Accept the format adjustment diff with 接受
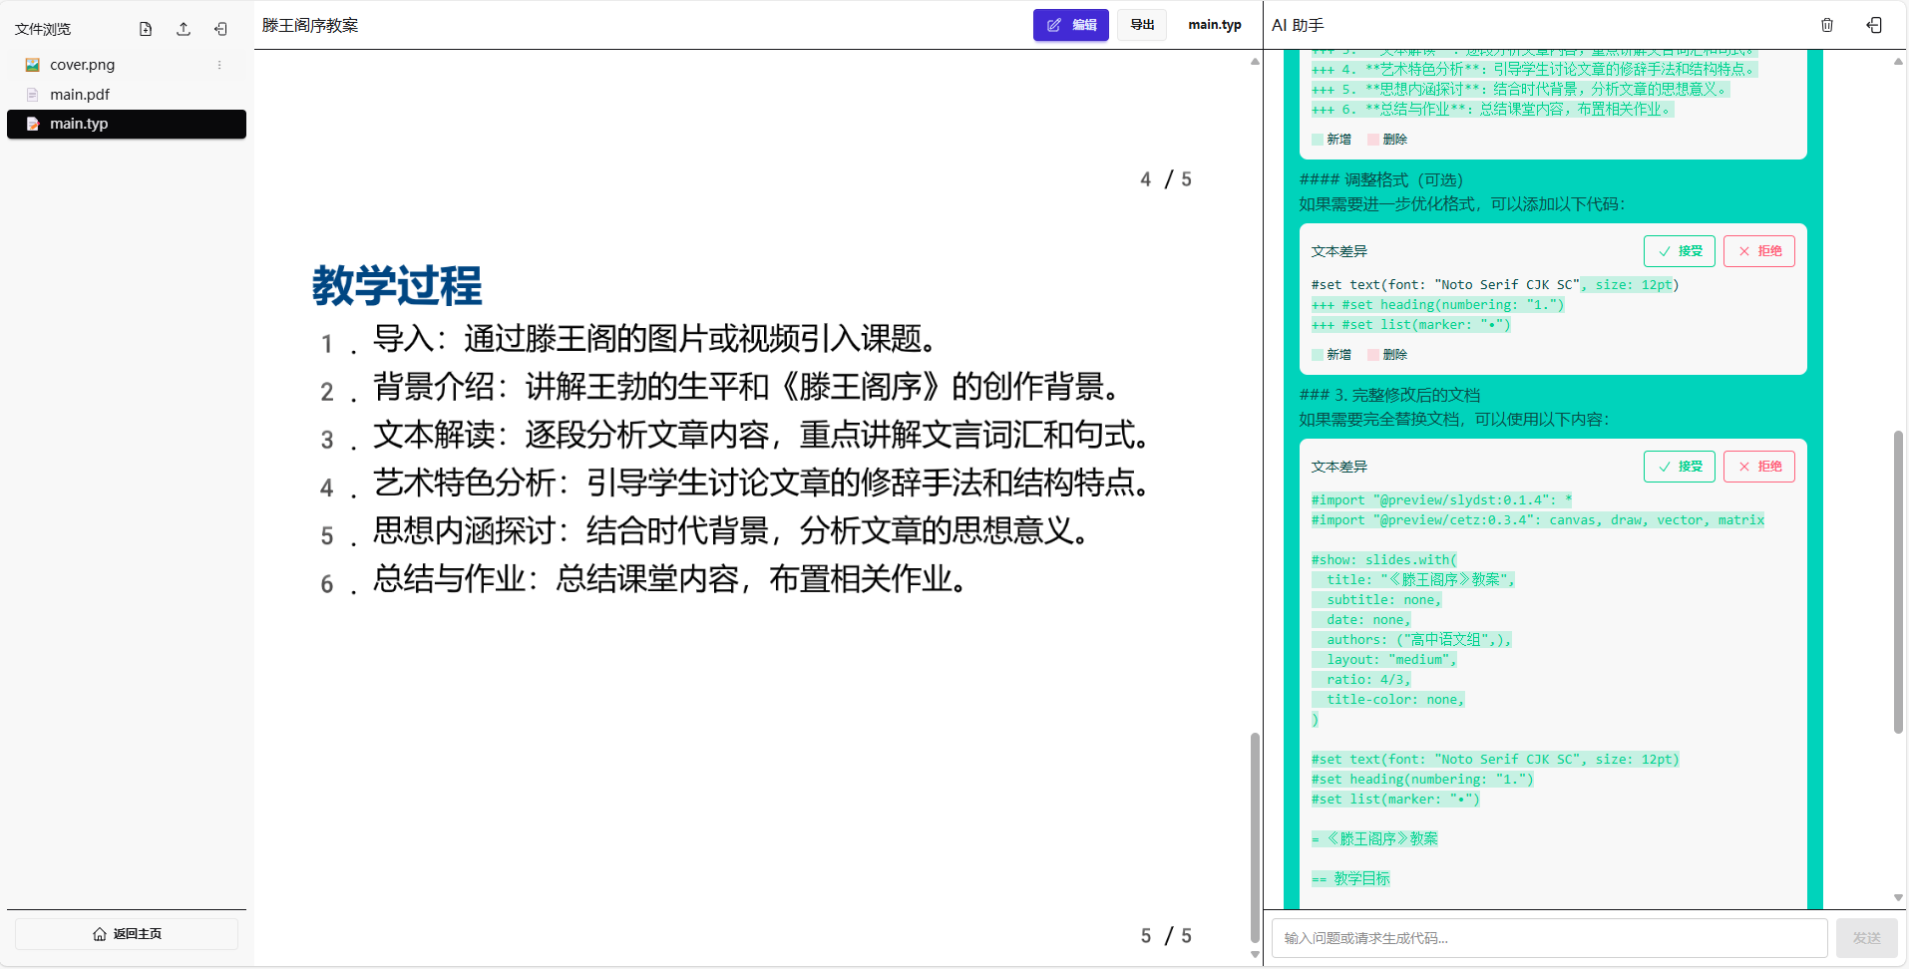The width and height of the screenshot is (1909, 969). pyautogui.click(x=1679, y=250)
